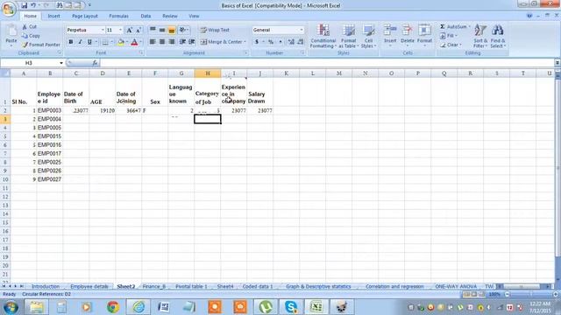Apply the red font color
Image resolution: width=561 pixels, height=315 pixels.
(134, 42)
